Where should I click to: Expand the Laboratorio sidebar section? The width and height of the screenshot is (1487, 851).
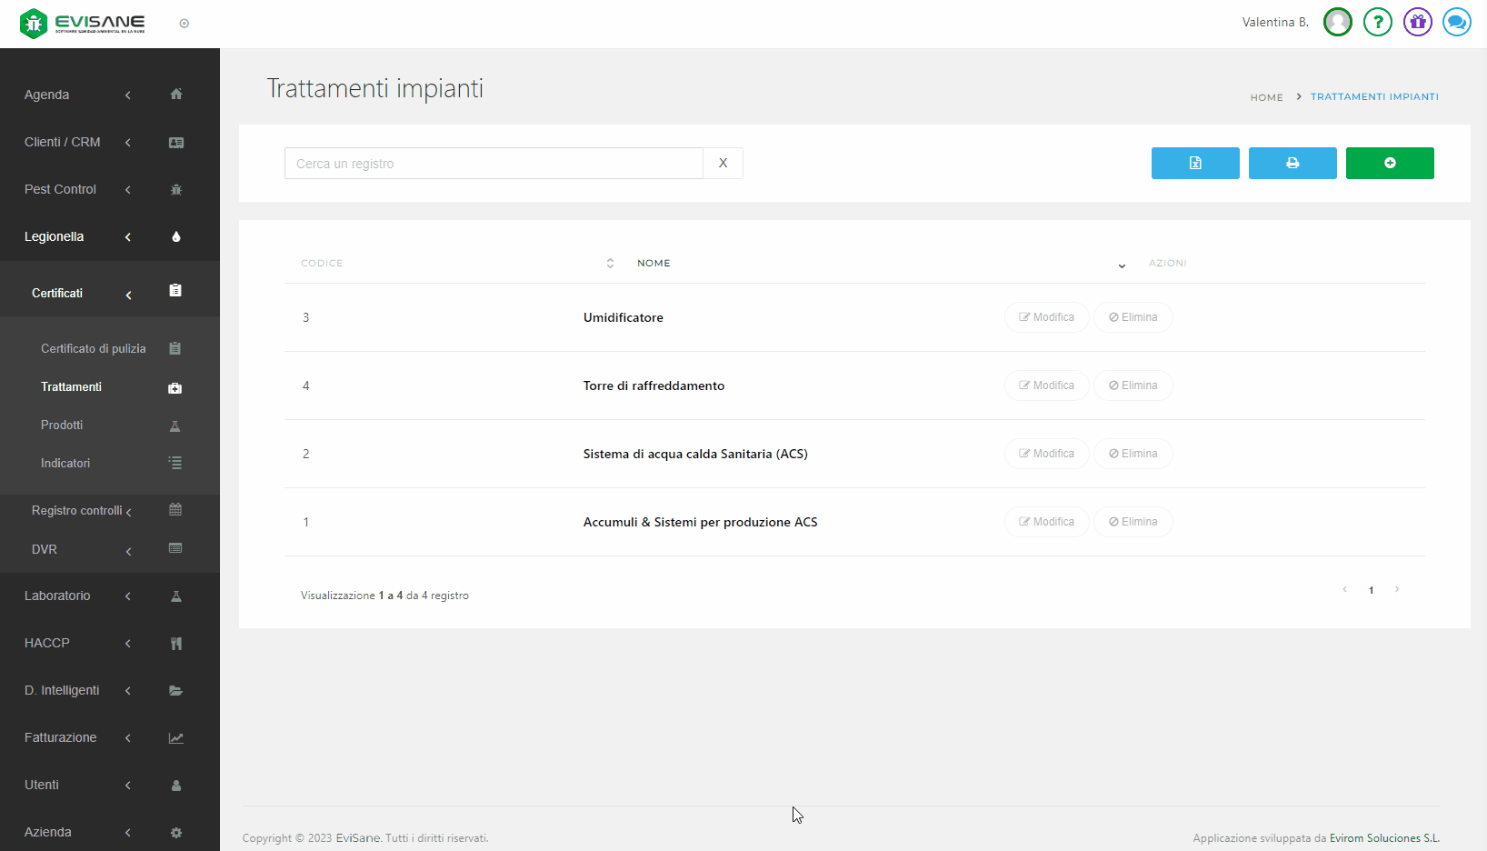coord(57,596)
